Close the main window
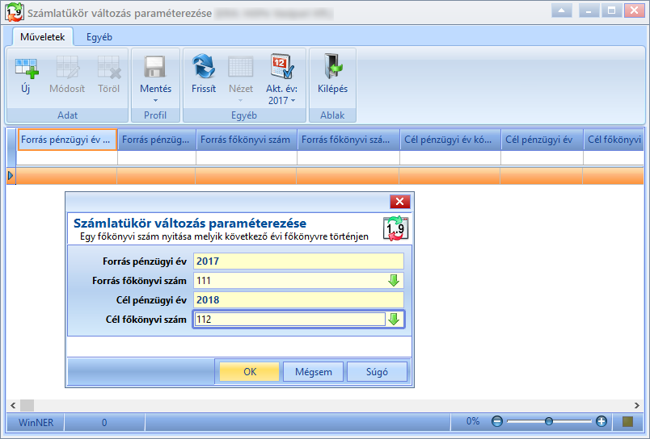Screen dimensions: 650x439 [x=635, y=10]
